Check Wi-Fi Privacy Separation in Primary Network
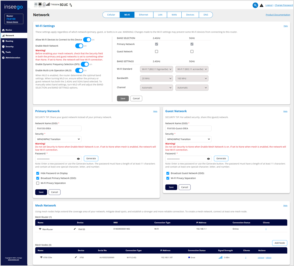This screenshot has height=266, width=294. coord(38,183)
